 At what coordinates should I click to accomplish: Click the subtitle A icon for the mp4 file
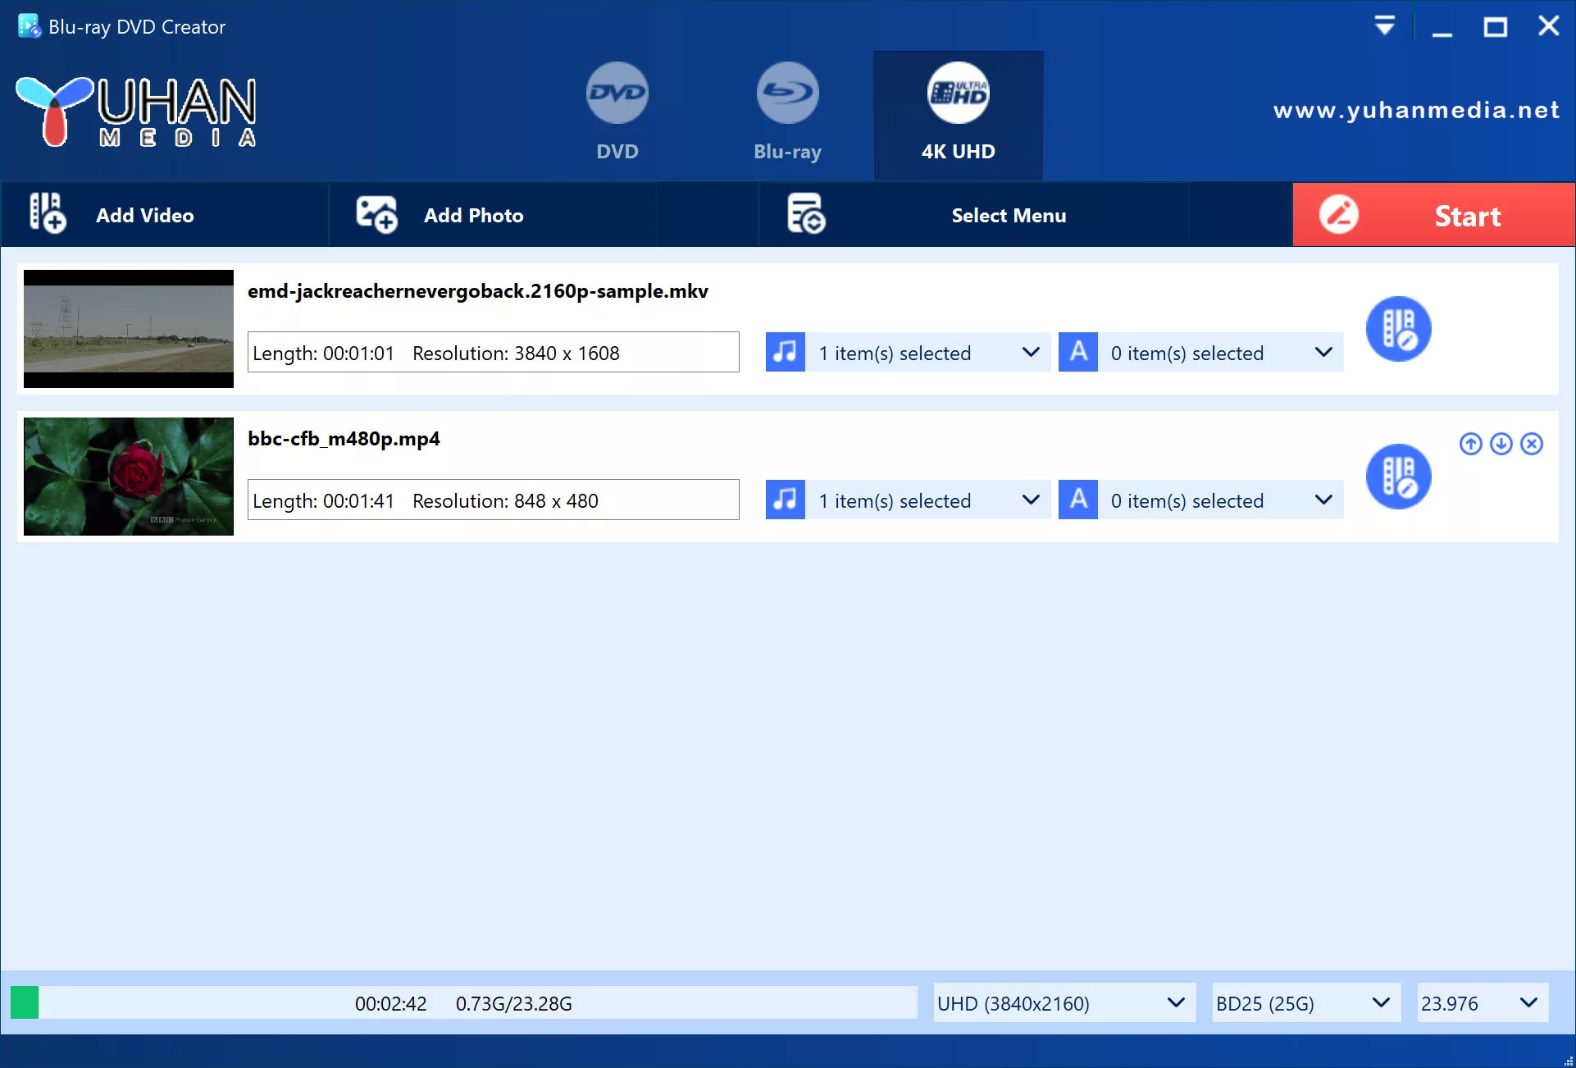tap(1078, 500)
